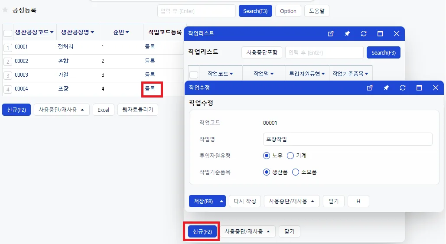Click 신규(F2) button in 공정등록
The image size is (446, 244).
point(16,110)
